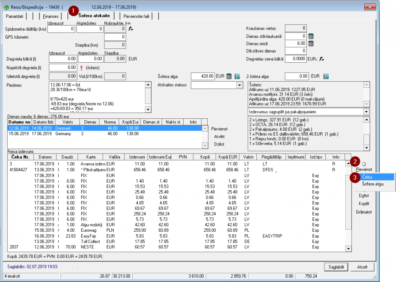Screen dimensions: 396x282
Task: Open calculator icon next to Dienas stāvlaukumā
Action: click(x=311, y=36)
